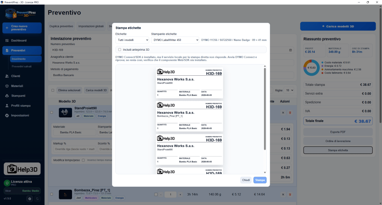382x205 pixels.
Task: Click the Stampa etichetta button
Action: point(338,150)
